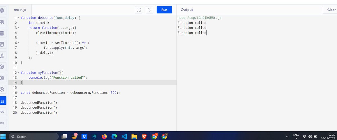This screenshot has width=337, height=140.
Task: Toggle fullscreen mode for the editor
Action: tap(138, 10)
